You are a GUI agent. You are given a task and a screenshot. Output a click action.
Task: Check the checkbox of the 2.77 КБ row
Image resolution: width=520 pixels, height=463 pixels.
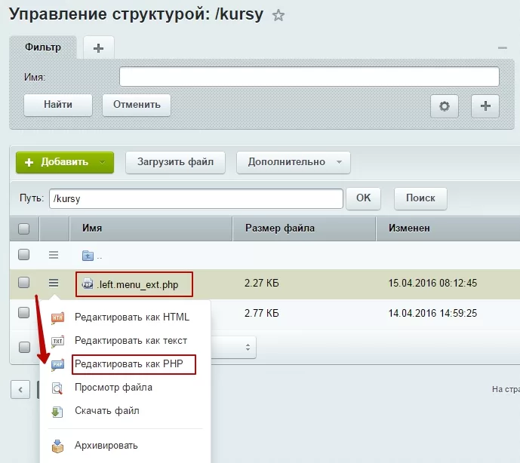(x=24, y=312)
